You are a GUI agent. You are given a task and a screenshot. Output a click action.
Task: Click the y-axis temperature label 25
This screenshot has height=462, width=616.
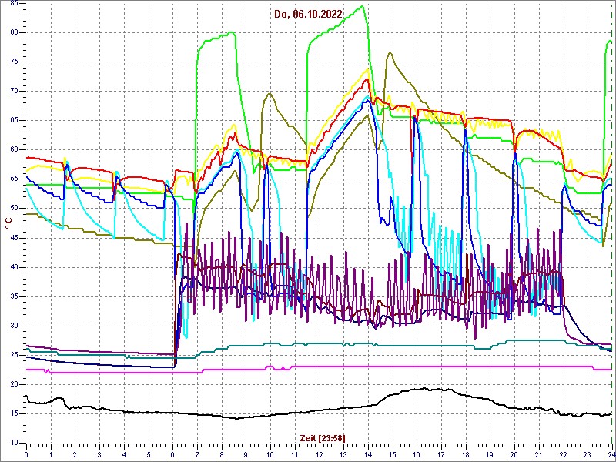[x=13, y=355]
